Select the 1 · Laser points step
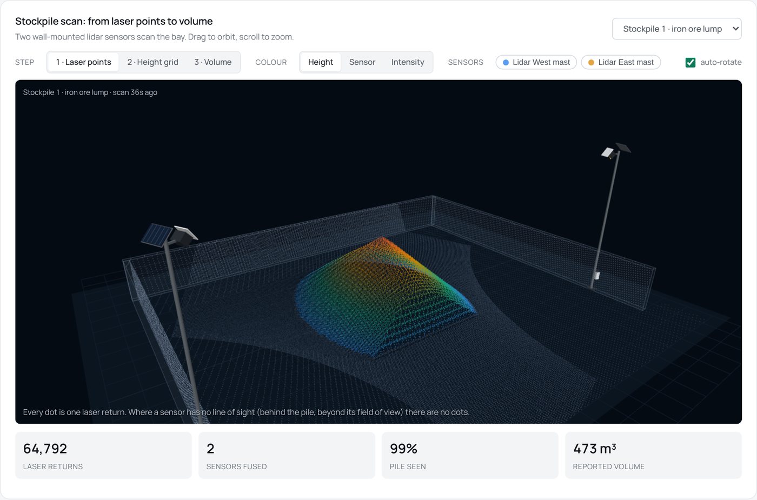Screen dimensions: 757x500 (x=83, y=62)
